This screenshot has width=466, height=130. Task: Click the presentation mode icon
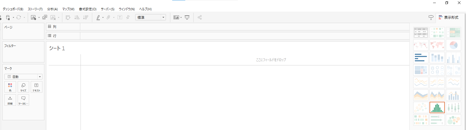[187, 17]
